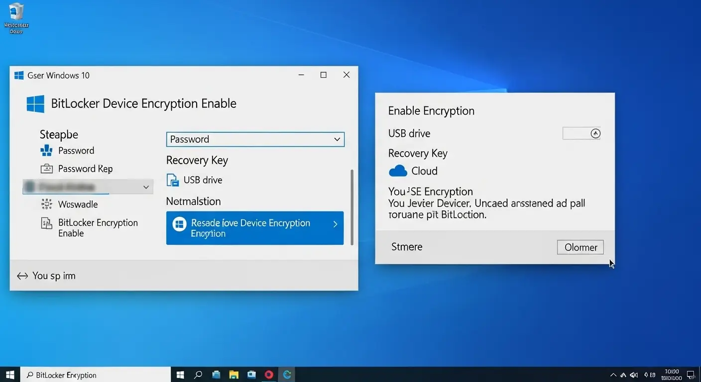Select Password Rep sidebar item
701x382 pixels.
point(85,169)
